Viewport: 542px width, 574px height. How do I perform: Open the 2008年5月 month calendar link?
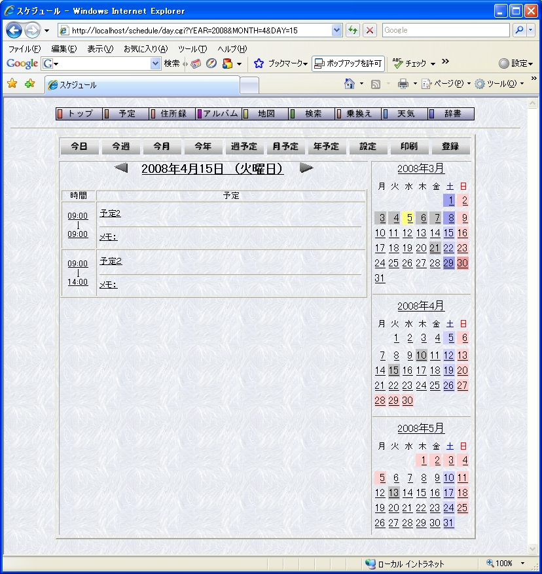(421, 428)
